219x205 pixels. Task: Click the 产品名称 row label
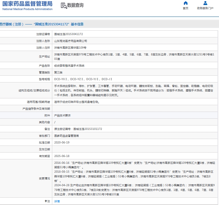(x=44, y=66)
